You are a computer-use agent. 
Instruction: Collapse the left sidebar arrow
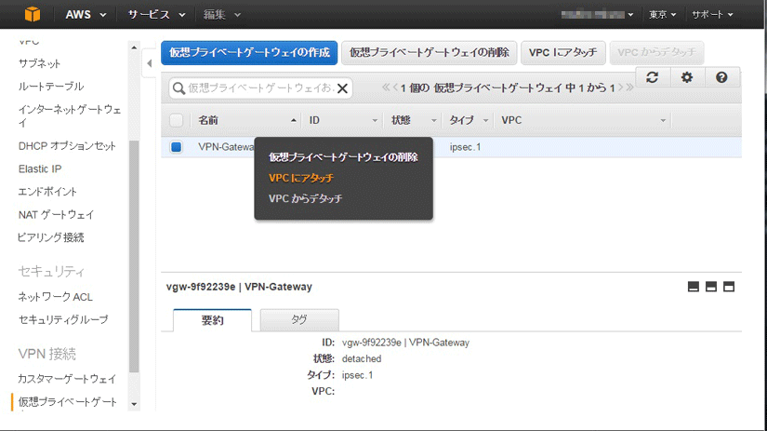149,64
